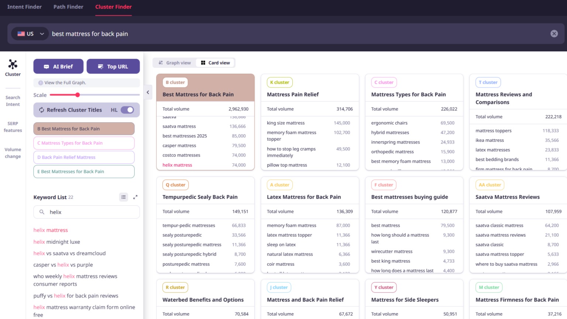
Task: Click the magnifier icon in keyword search
Action: click(x=41, y=212)
